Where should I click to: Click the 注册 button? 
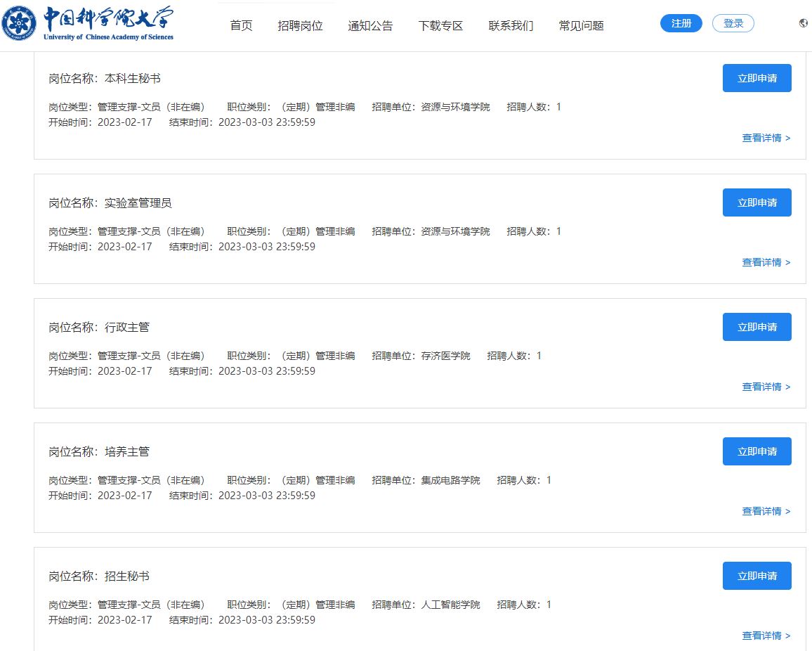point(681,23)
